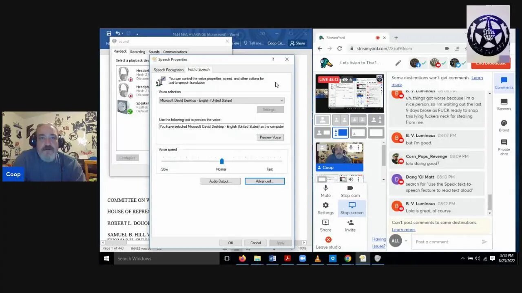Click the Preview Voice button

point(270,137)
